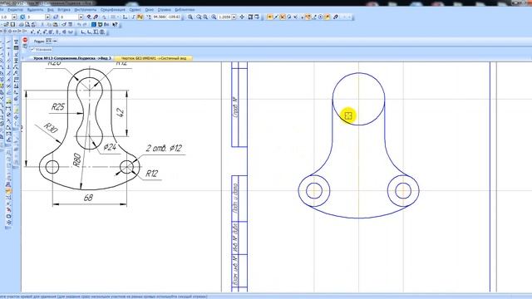Click the 68 dimension text in reference drawing
Viewport: 532px width, 299px height.
[88, 198]
